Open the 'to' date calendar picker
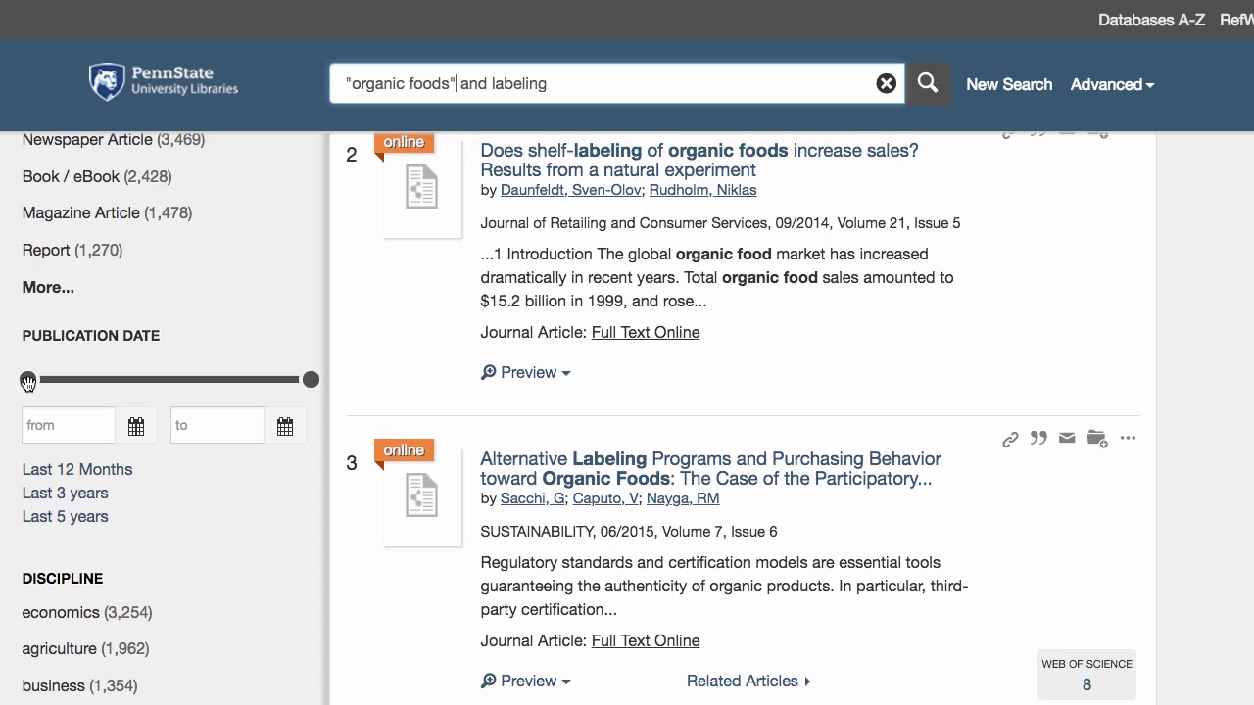 tap(285, 426)
